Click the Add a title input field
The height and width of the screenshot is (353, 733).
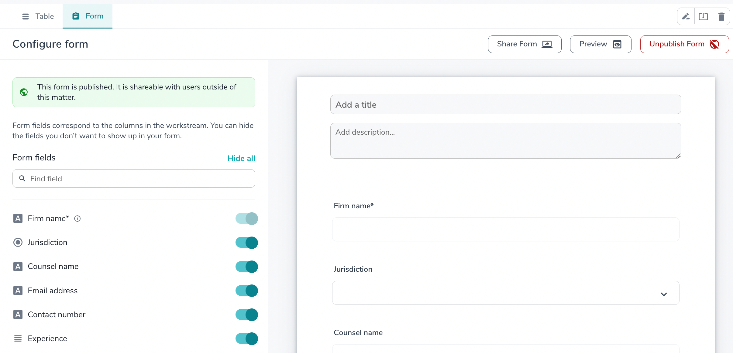click(x=504, y=104)
